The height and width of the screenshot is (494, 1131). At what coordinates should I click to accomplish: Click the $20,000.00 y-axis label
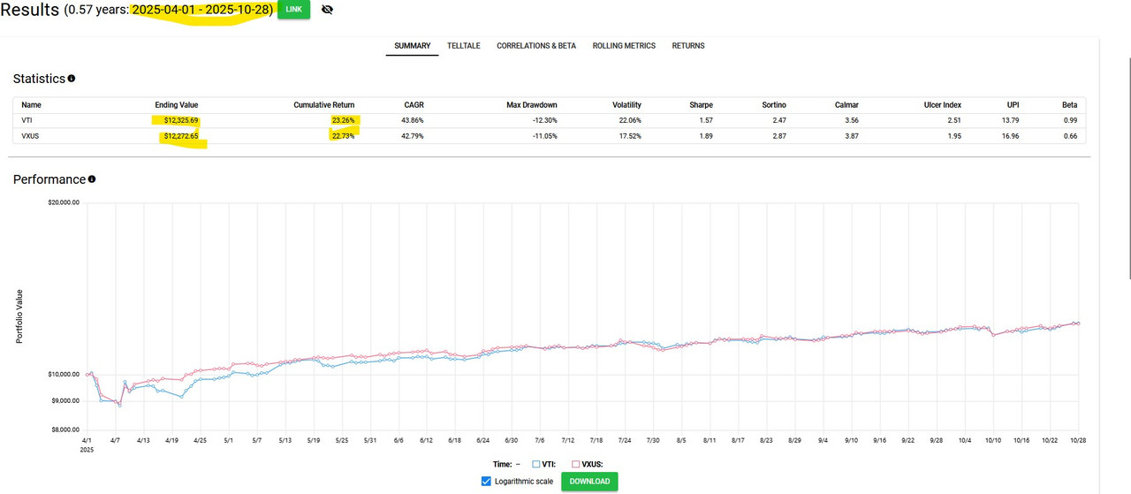(62, 201)
